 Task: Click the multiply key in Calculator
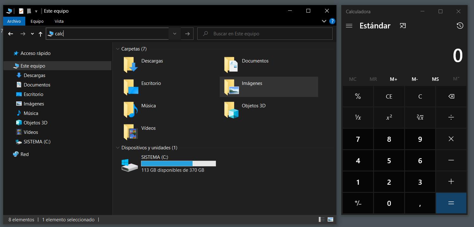tap(451, 139)
